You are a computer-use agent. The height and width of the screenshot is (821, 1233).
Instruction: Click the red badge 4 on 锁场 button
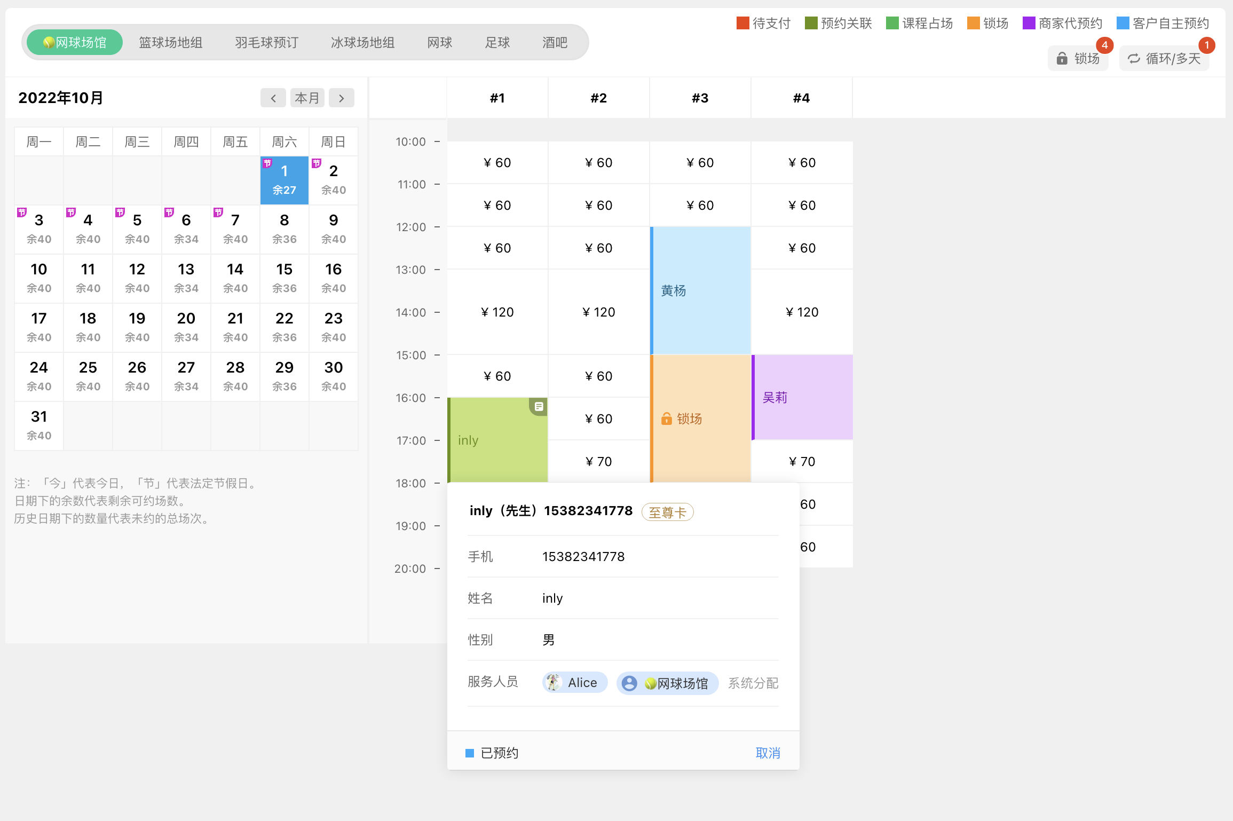click(1104, 45)
